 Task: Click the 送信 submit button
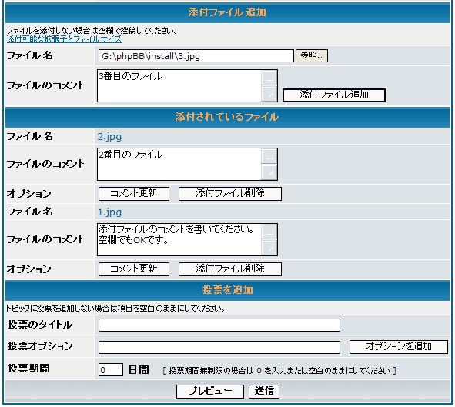(x=264, y=392)
